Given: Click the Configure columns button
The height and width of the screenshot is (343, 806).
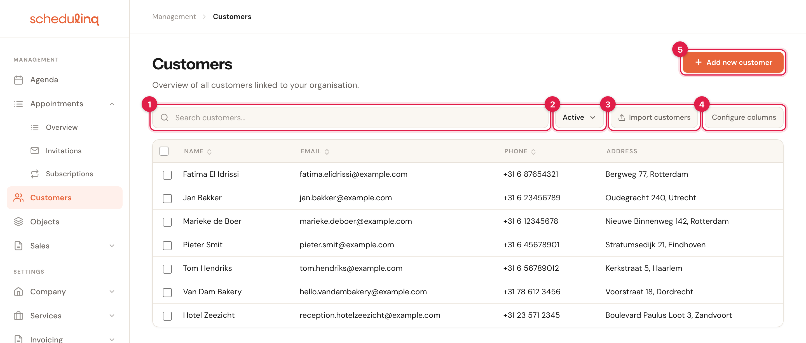Looking at the screenshot, I should coord(744,118).
